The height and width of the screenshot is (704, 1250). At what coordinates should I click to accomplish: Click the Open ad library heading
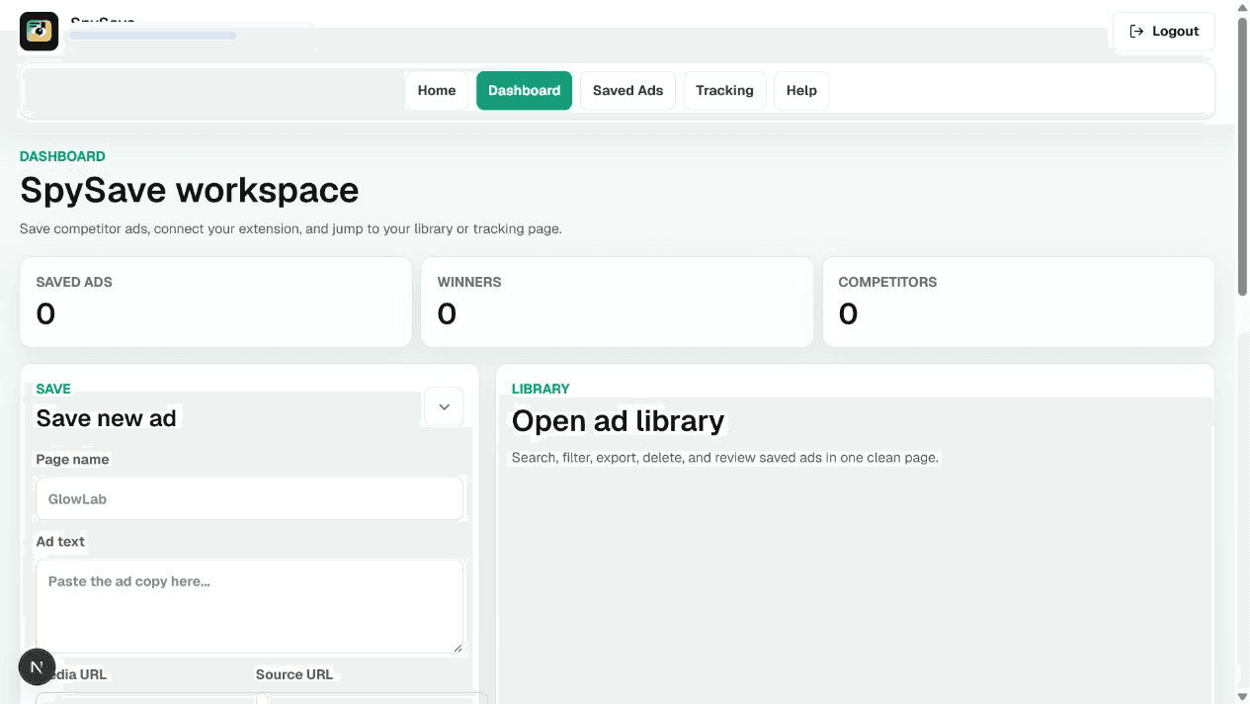click(618, 421)
